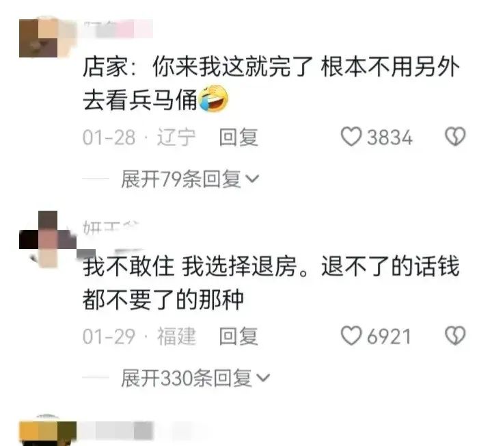Open the second commenter's avatar
The height and width of the screenshot is (446, 492).
tap(47, 239)
